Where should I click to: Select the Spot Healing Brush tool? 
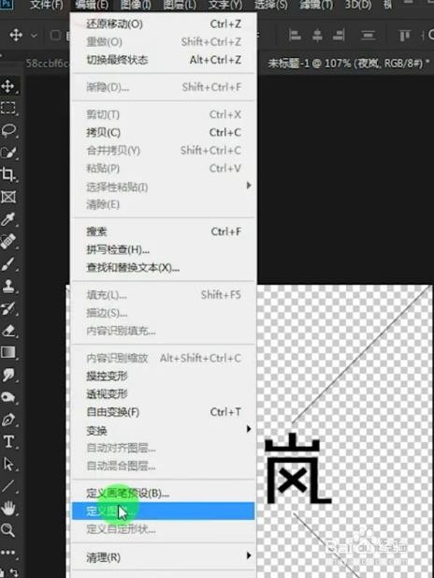(x=8, y=242)
